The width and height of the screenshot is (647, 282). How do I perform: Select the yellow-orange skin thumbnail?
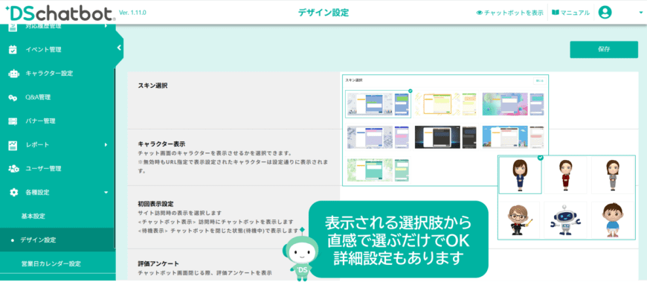(x=445, y=103)
